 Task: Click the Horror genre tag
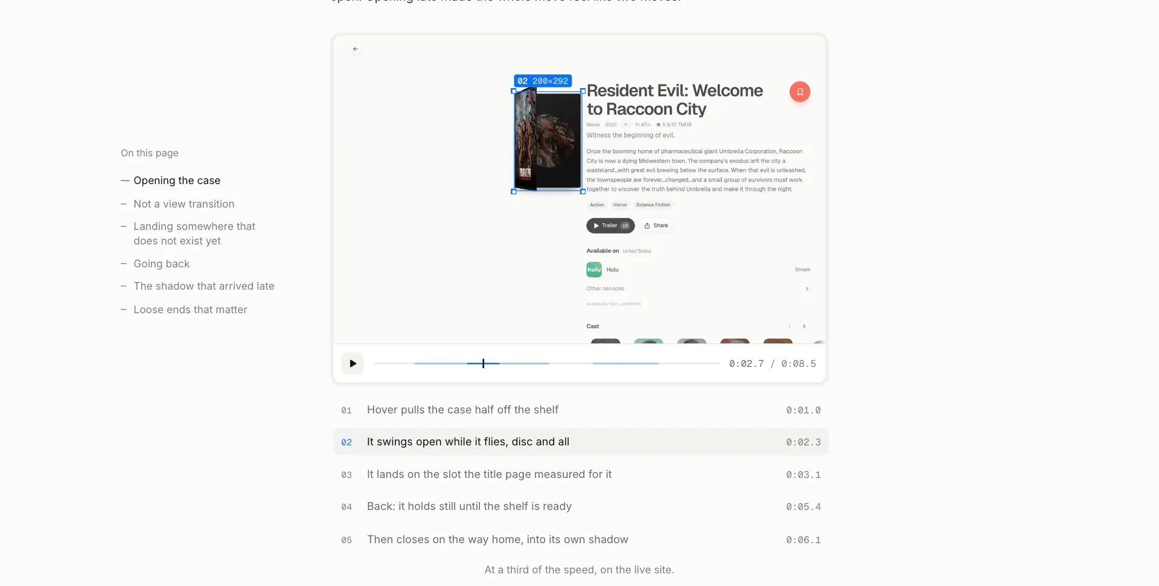tap(620, 205)
